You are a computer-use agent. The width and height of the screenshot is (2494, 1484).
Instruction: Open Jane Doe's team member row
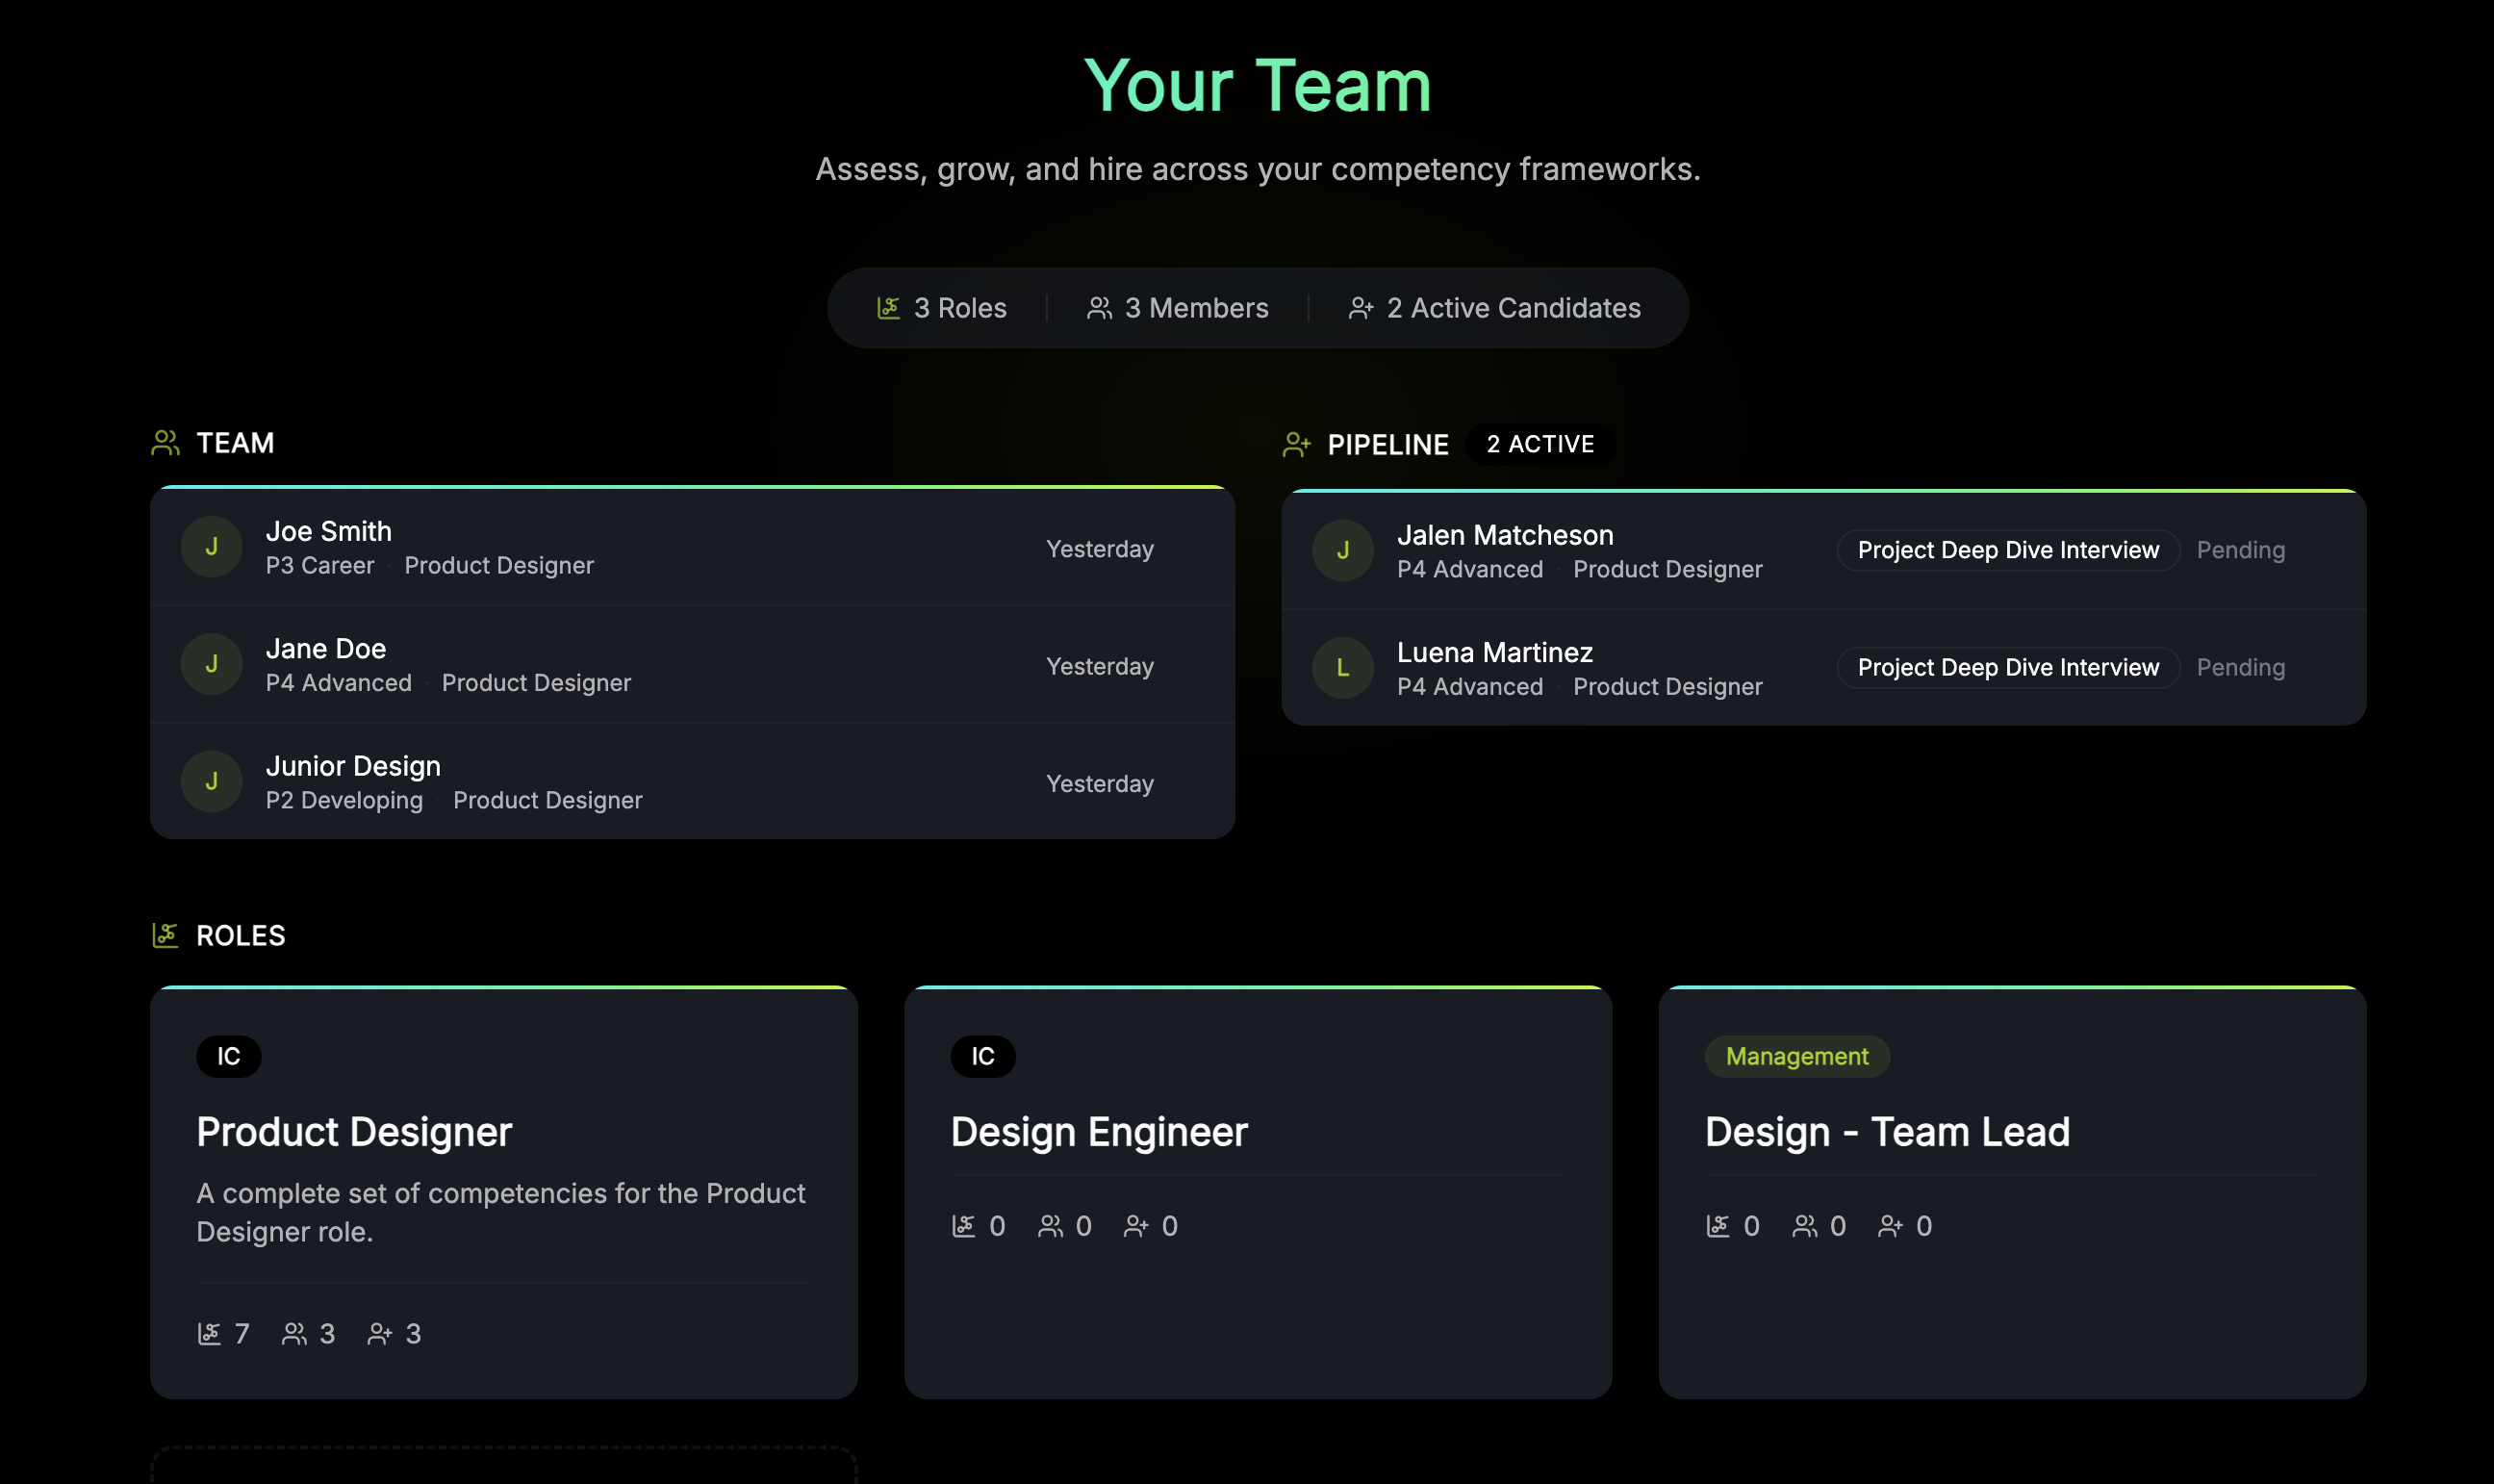point(693,664)
